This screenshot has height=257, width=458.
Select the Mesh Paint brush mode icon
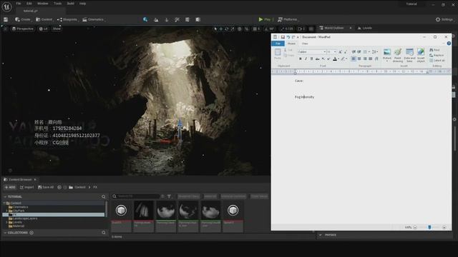click(177, 19)
